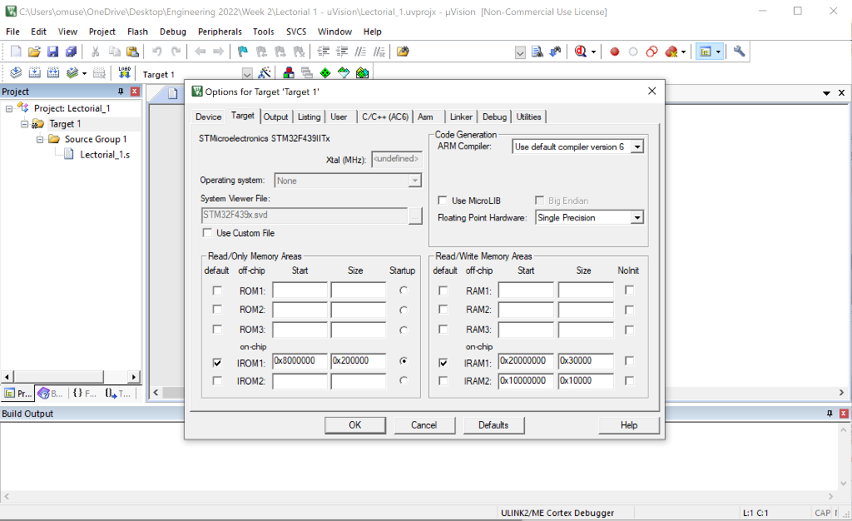This screenshot has height=521, width=852.
Task: Open the Peripherals menu
Action: (220, 32)
